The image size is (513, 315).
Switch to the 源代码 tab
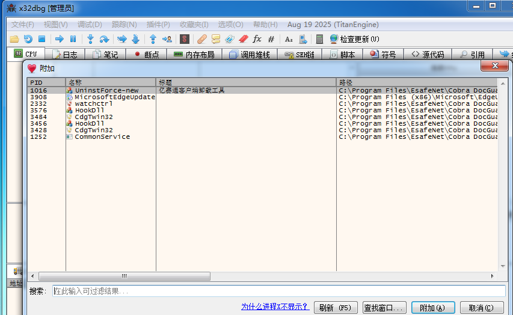(428, 55)
